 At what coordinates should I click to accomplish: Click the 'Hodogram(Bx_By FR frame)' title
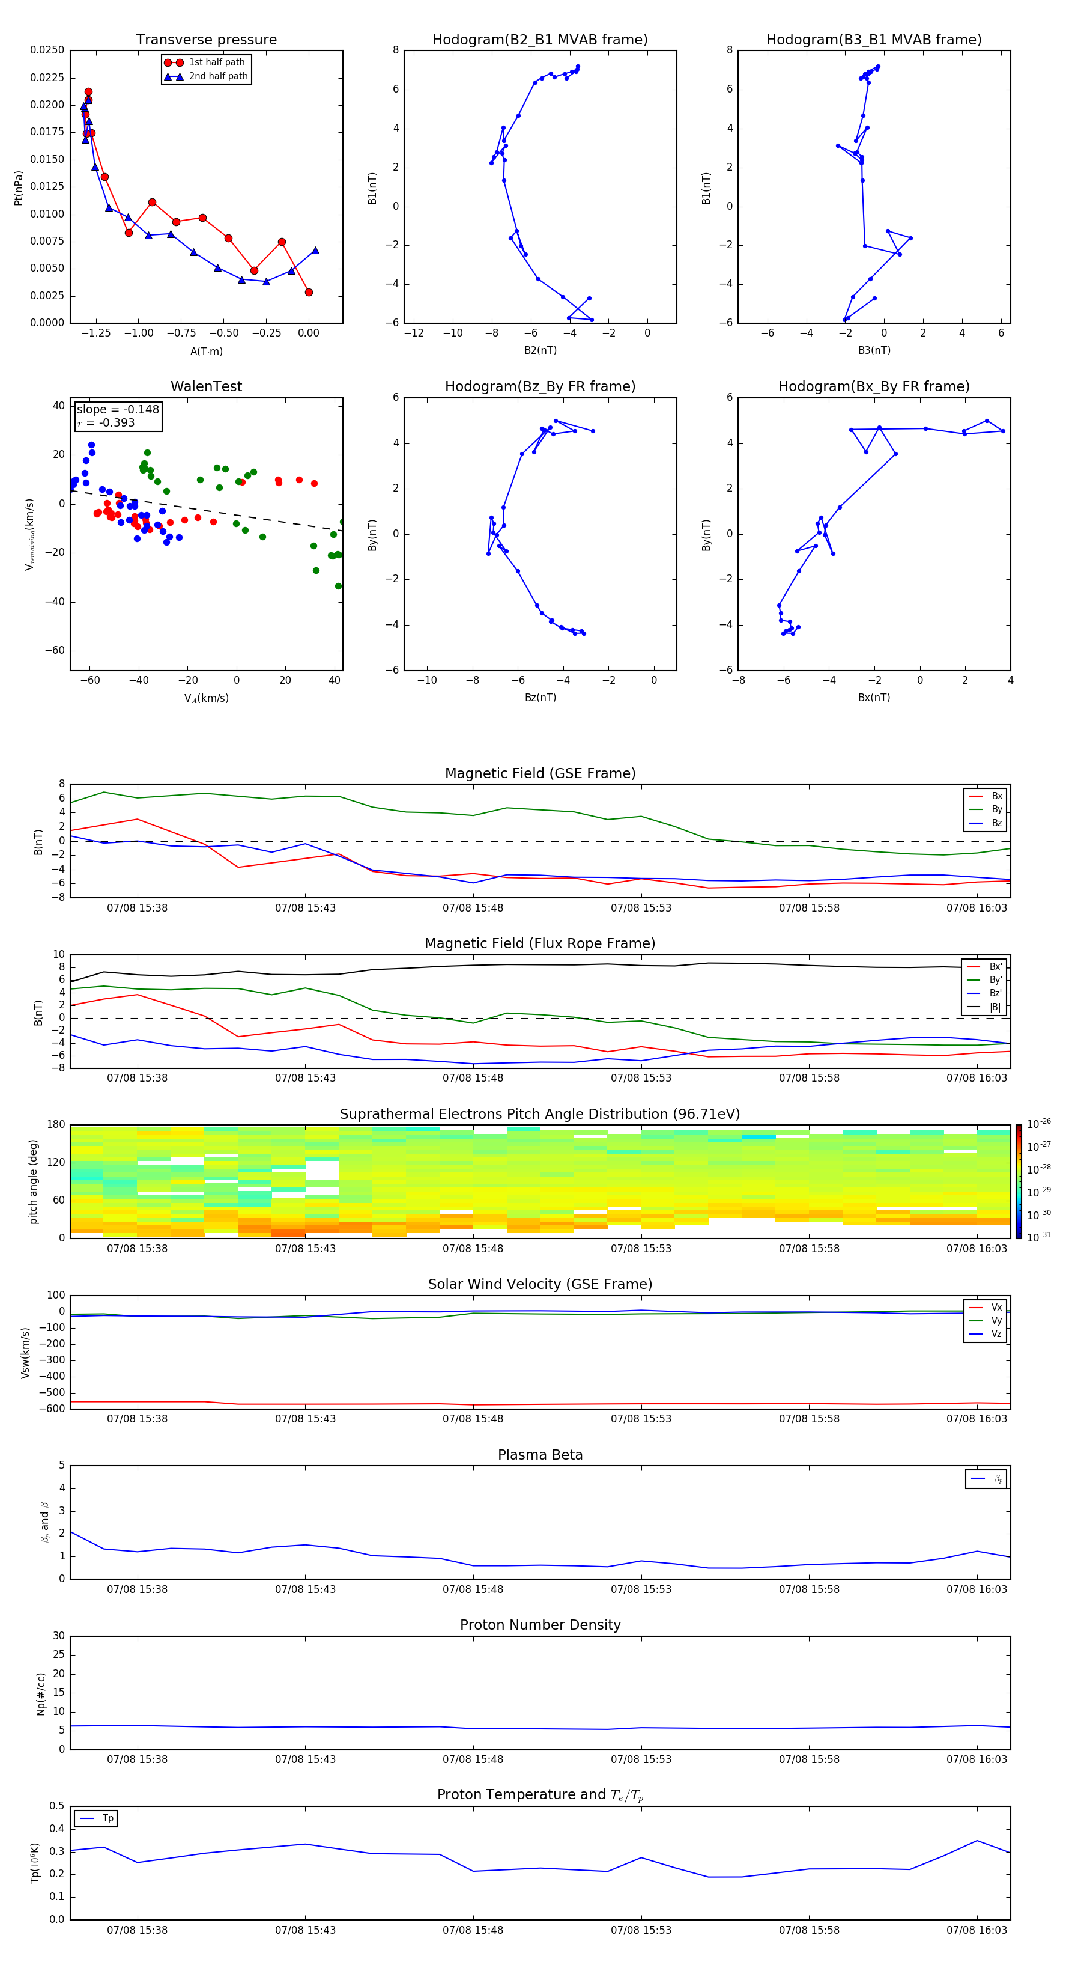coord(874,386)
